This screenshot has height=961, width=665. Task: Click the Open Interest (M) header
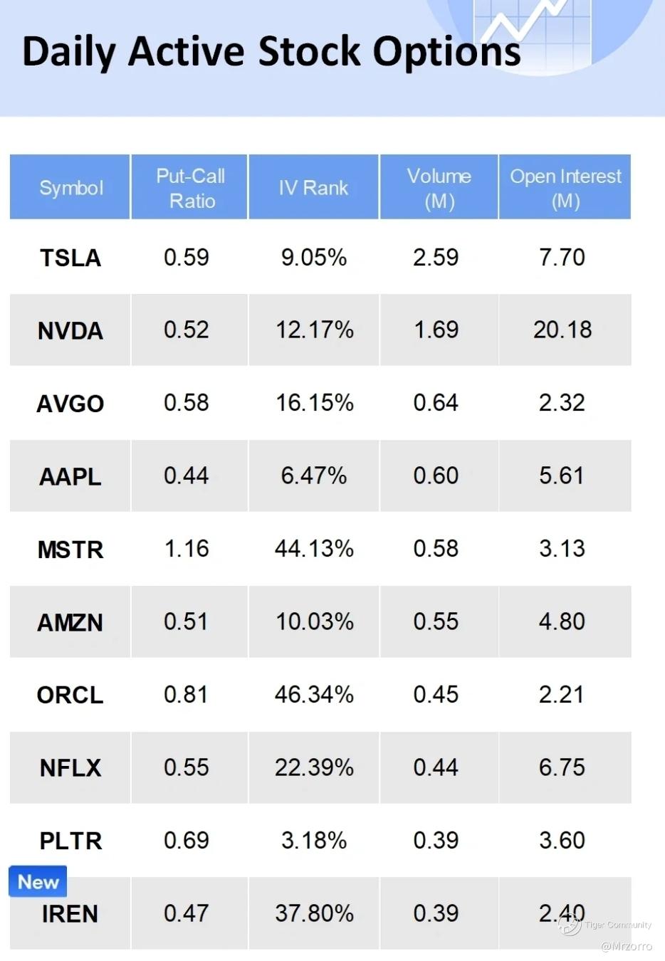(565, 188)
